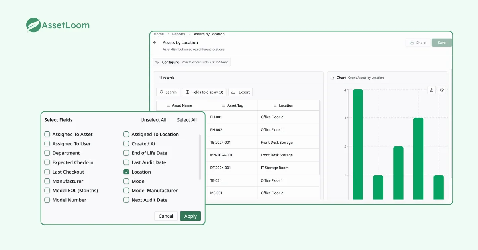The image size is (478, 250).
Task: Click the Location column sort icon
Action: [x=276, y=105]
